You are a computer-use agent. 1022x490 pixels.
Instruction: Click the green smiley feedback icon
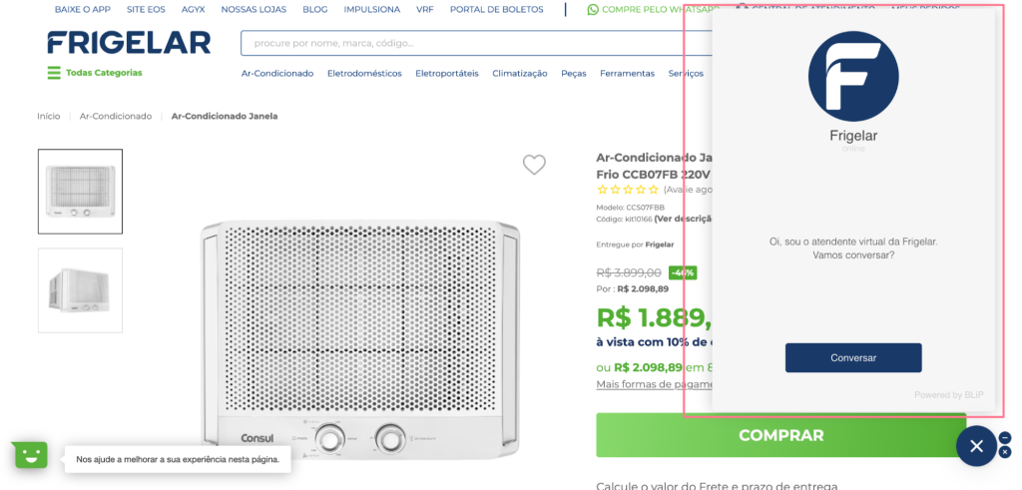(x=31, y=455)
